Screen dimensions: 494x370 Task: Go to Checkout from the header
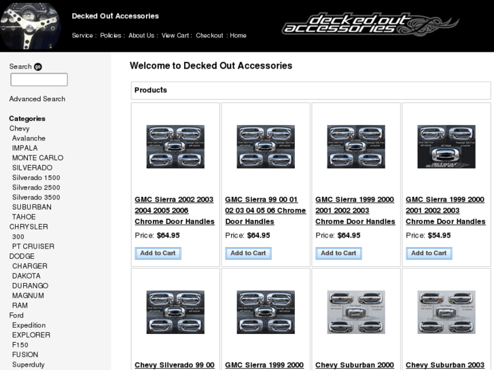pos(209,35)
